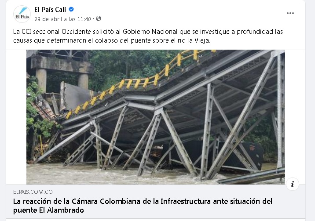Open the headline about Cámara Colombiana de la Infraestructura
Image resolution: width=315 pixels, height=221 pixels.
click(x=143, y=206)
